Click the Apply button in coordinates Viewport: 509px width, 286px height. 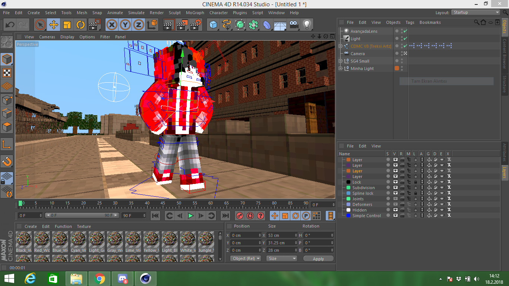(x=318, y=258)
